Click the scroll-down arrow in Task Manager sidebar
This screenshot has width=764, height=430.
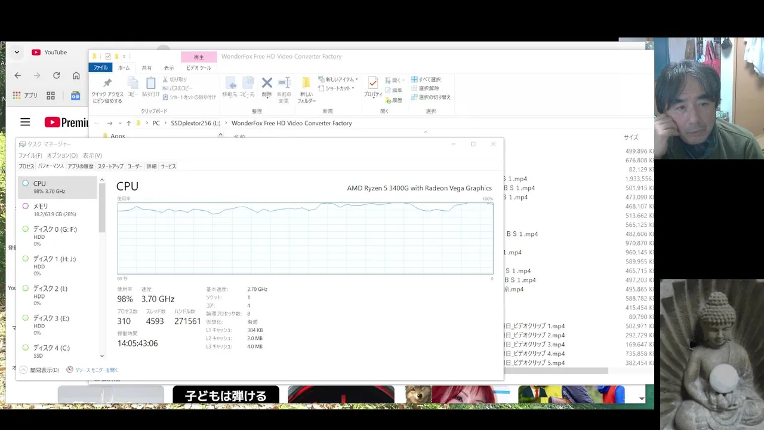pos(101,356)
